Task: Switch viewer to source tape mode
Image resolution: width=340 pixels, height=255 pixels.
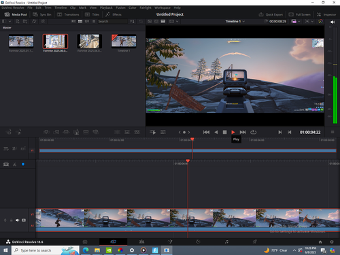Action: pos(156,21)
